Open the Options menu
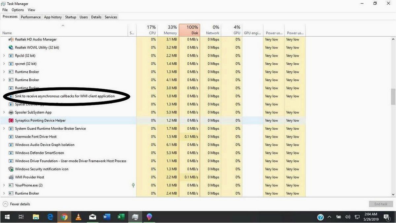This screenshot has height=223, width=396. tap(18, 10)
